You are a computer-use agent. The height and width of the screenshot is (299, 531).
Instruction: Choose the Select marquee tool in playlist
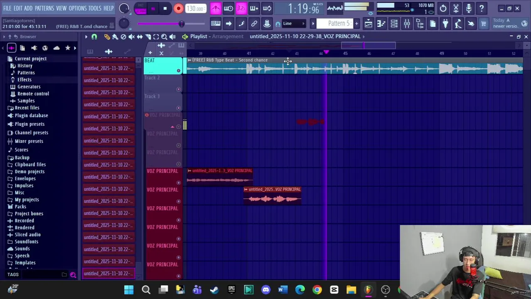pyautogui.click(x=156, y=37)
